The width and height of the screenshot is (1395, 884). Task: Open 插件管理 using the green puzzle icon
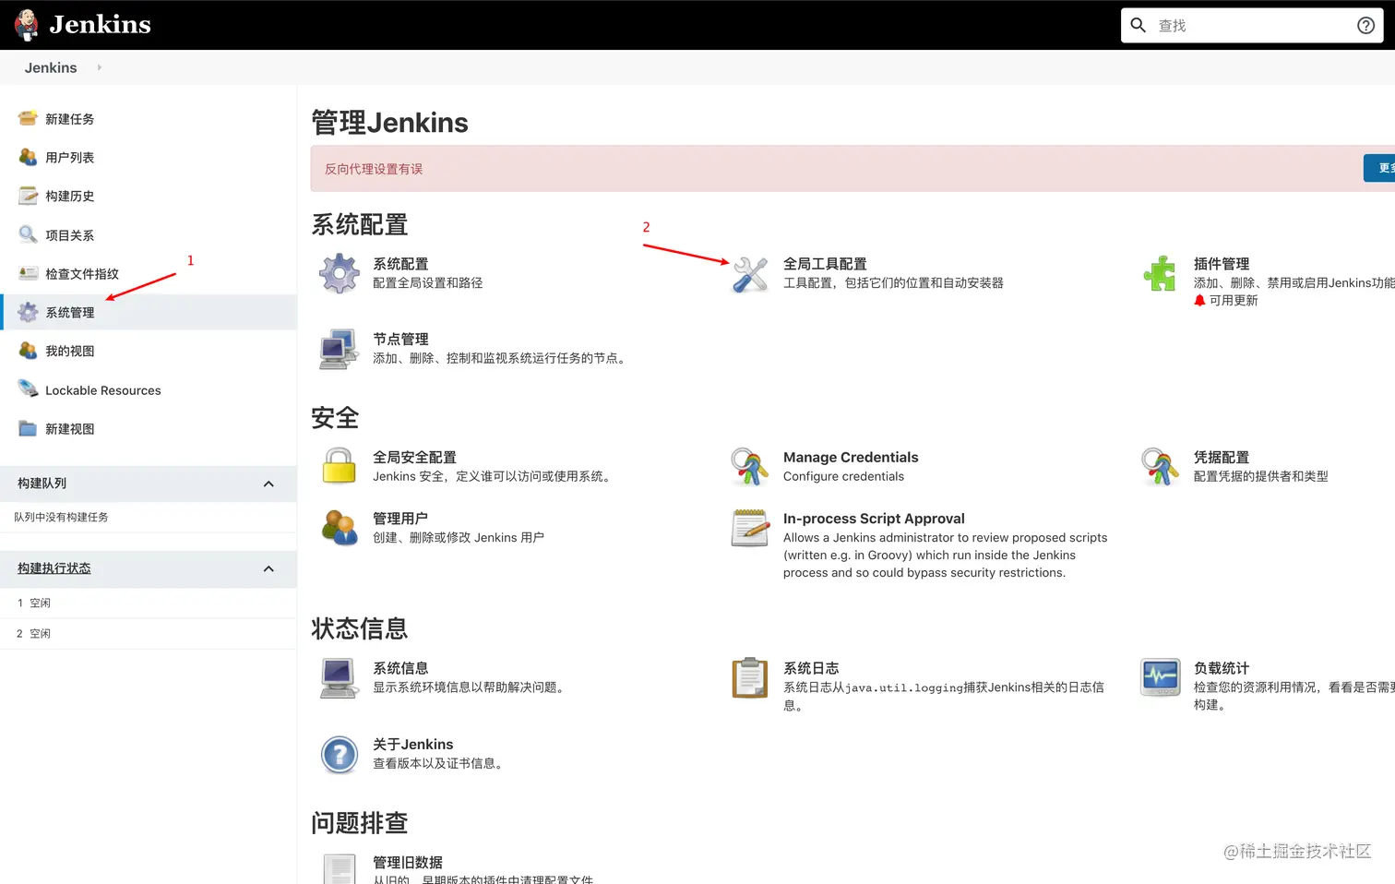click(x=1160, y=273)
